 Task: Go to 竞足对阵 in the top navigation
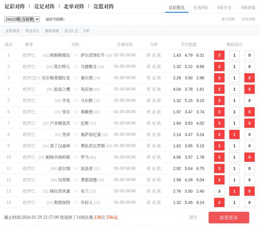[44, 6]
